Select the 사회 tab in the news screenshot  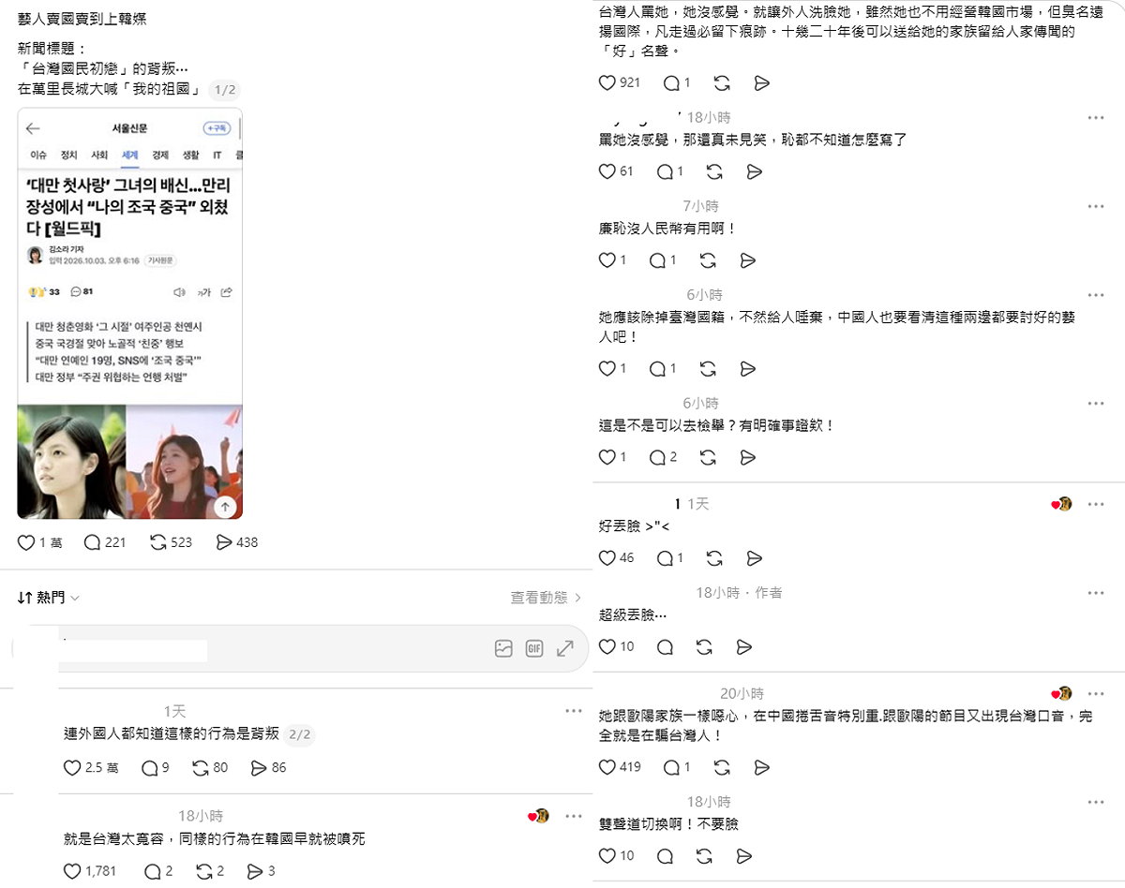coord(99,155)
